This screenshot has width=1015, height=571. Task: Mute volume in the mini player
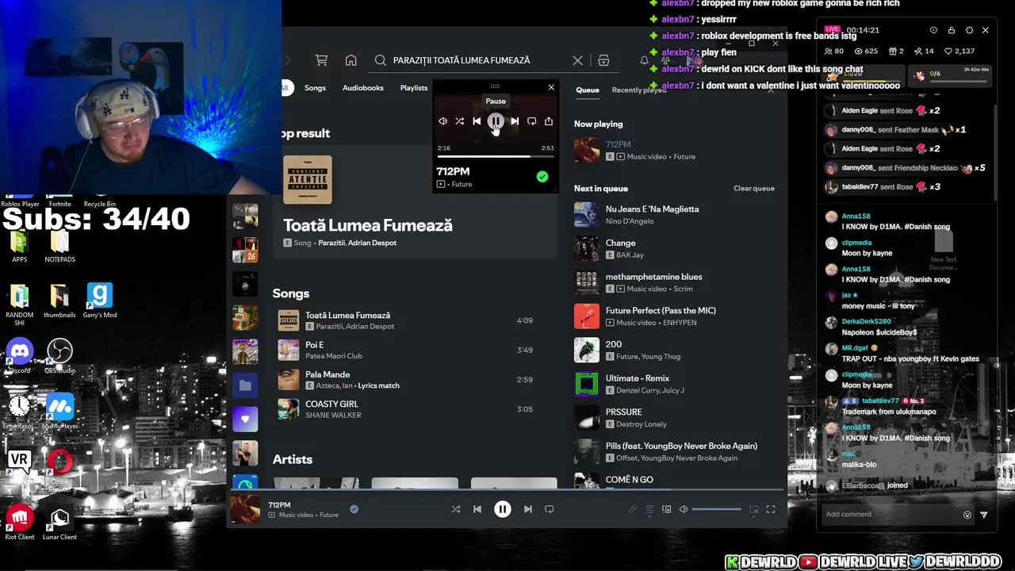coord(442,121)
